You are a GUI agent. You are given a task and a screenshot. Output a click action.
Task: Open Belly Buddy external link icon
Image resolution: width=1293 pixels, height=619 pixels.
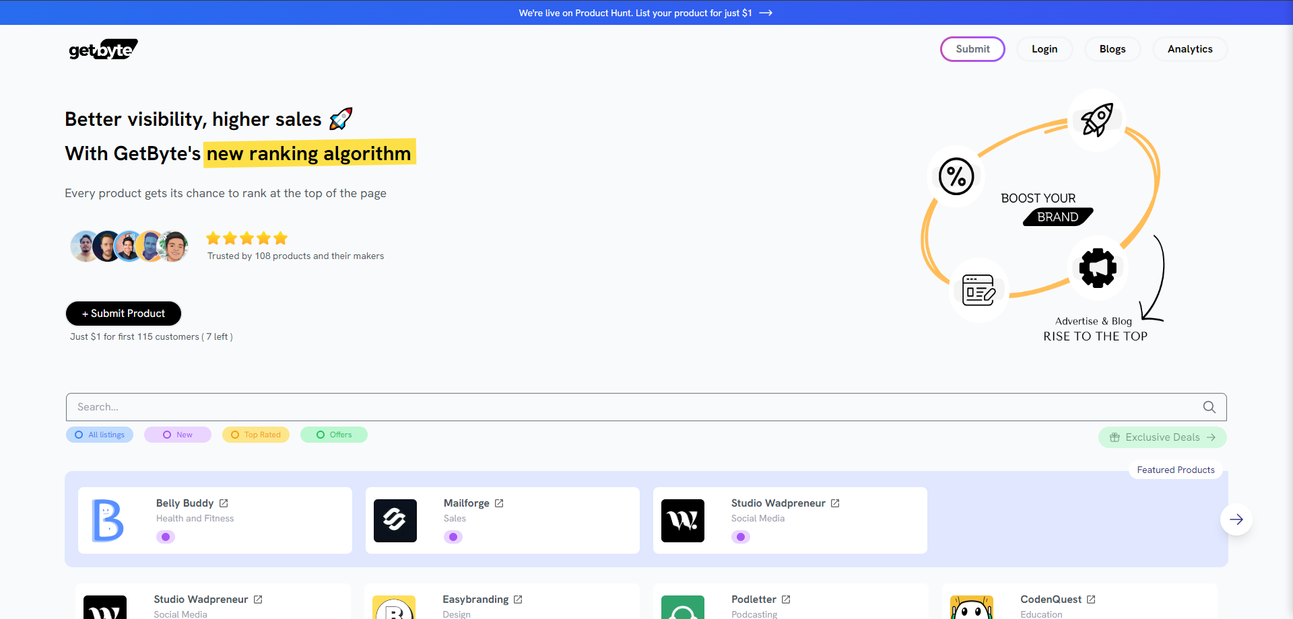point(224,503)
